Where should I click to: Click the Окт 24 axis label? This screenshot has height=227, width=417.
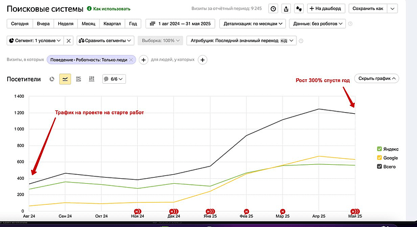[101, 216]
